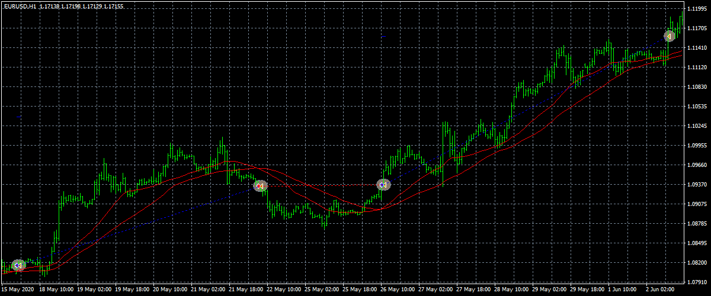Click the 21 May 02:00 time label

click(x=208, y=290)
